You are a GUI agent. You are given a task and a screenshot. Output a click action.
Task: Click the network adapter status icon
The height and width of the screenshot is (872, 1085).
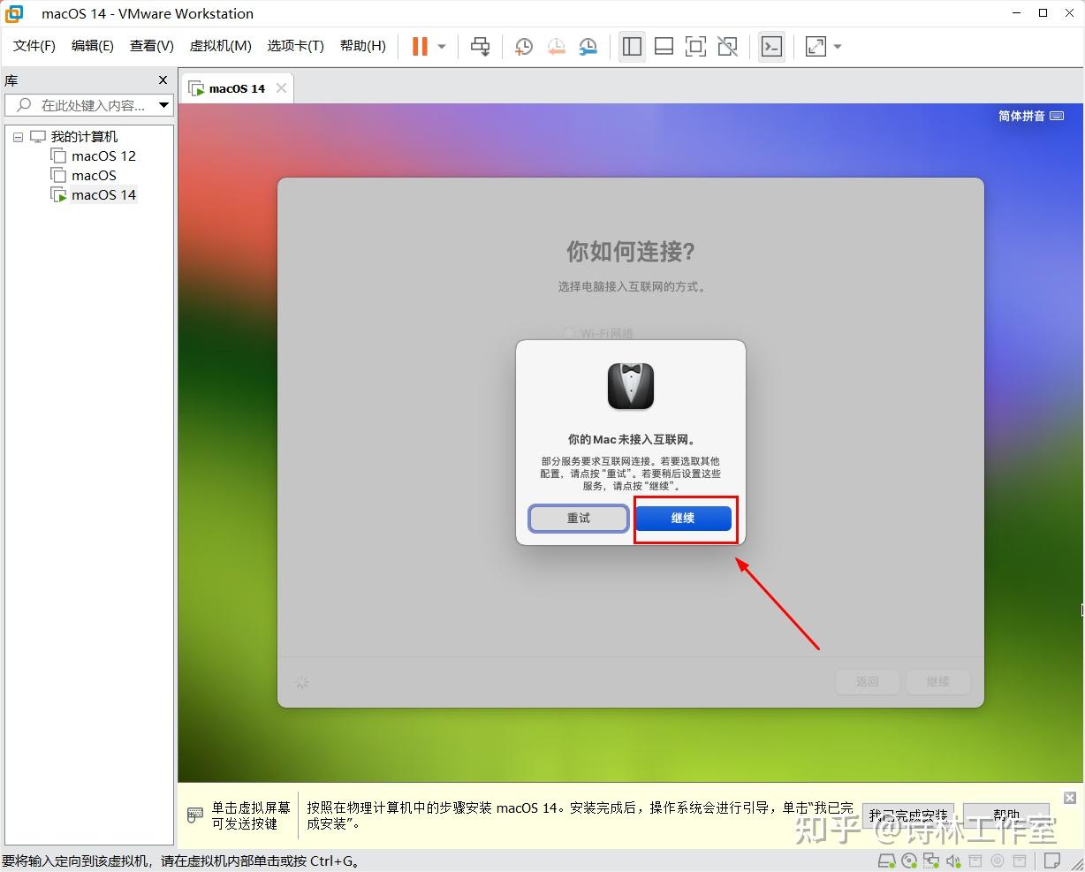pyautogui.click(x=931, y=861)
